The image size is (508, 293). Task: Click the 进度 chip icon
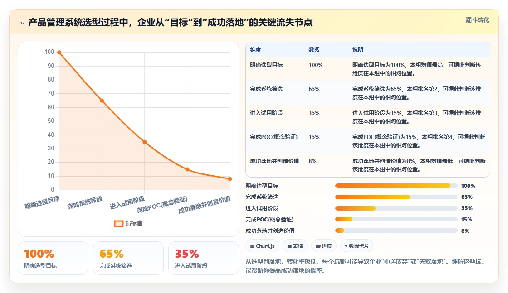[x=318, y=246]
